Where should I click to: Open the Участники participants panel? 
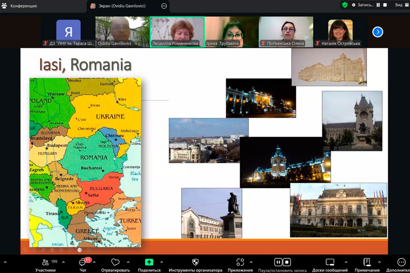coord(46,263)
